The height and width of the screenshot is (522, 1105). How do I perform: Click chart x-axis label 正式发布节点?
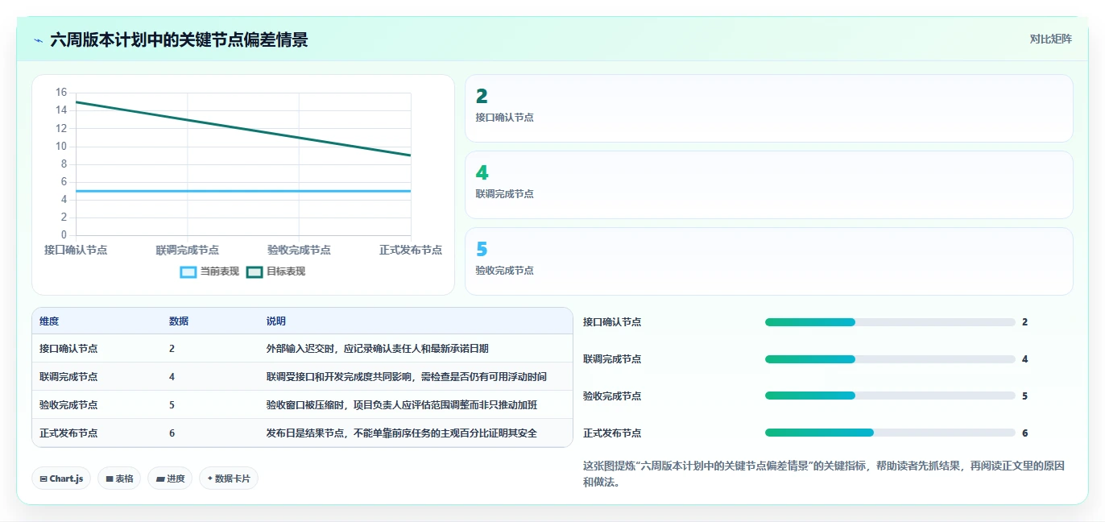pyautogui.click(x=411, y=251)
